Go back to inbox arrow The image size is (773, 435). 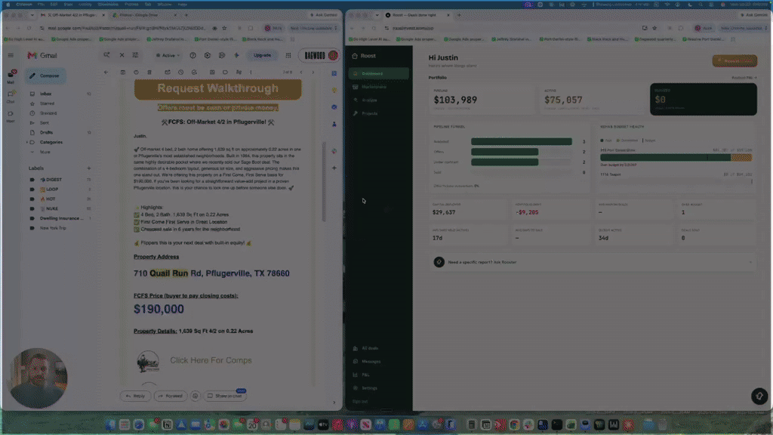click(x=106, y=72)
